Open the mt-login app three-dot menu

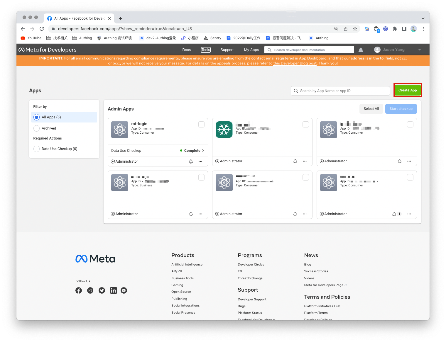tap(200, 161)
